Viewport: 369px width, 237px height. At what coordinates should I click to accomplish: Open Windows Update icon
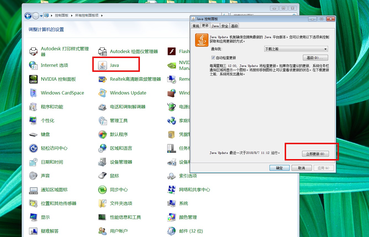coord(103,93)
